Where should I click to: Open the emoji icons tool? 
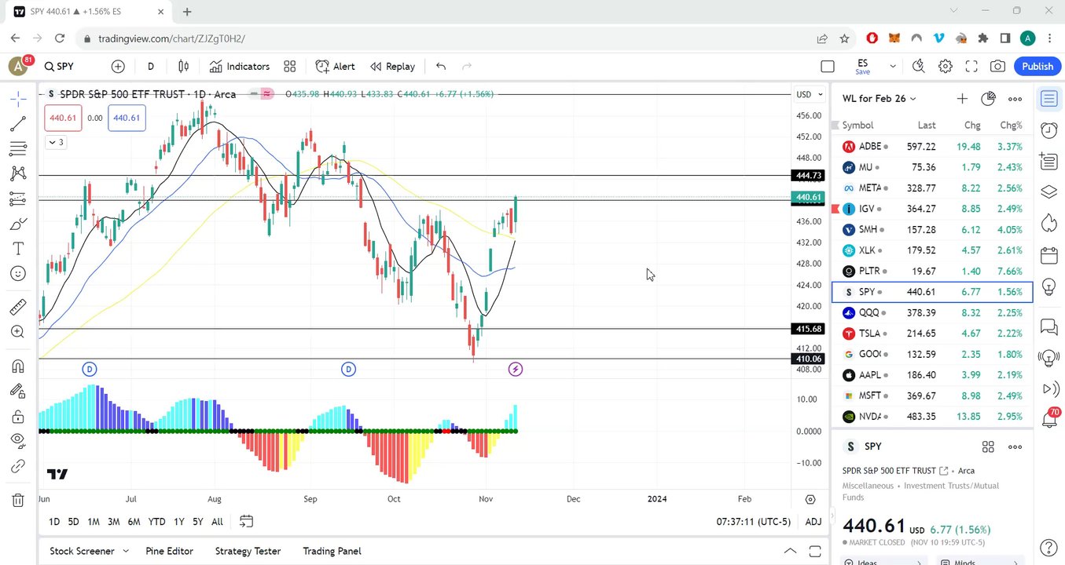point(18,273)
